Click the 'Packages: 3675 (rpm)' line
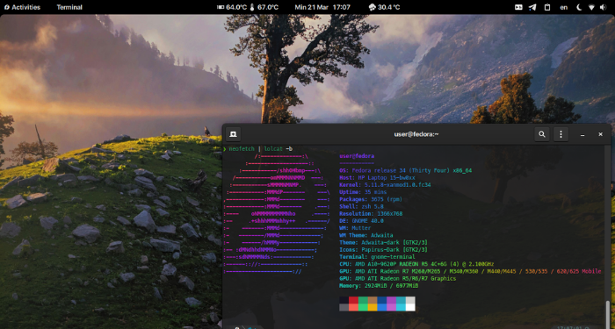This screenshot has height=329, width=615. (371, 199)
